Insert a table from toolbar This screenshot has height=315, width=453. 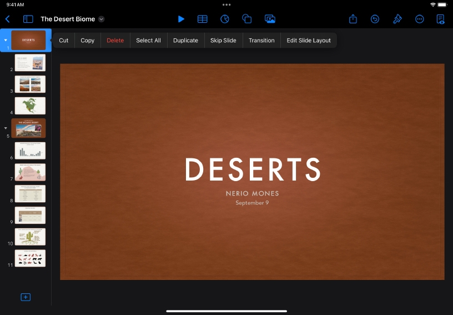pos(203,19)
